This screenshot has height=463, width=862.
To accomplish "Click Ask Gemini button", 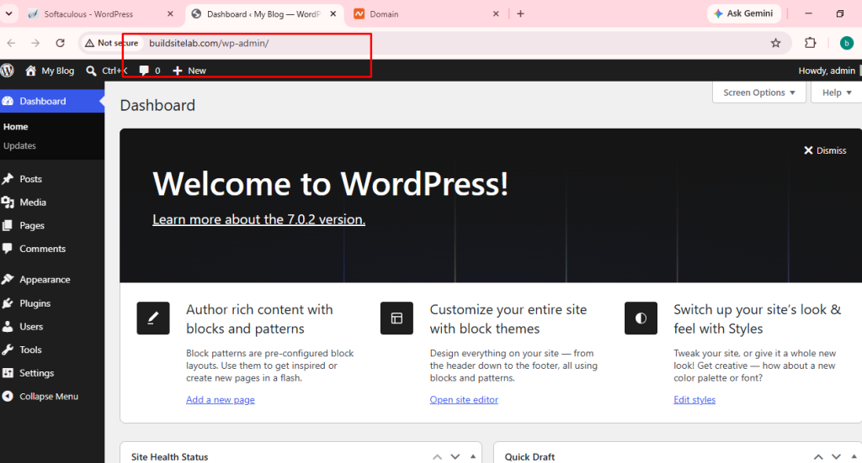I will (x=744, y=13).
